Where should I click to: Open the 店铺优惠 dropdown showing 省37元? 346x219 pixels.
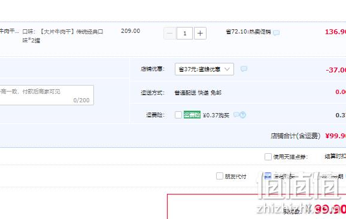point(204,69)
